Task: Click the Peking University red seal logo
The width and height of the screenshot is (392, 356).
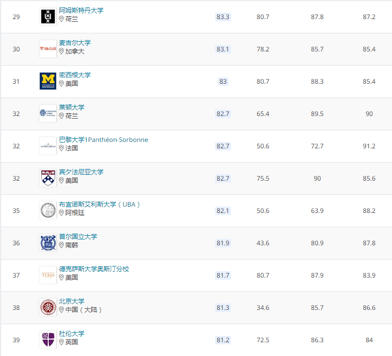Action: coord(48,307)
